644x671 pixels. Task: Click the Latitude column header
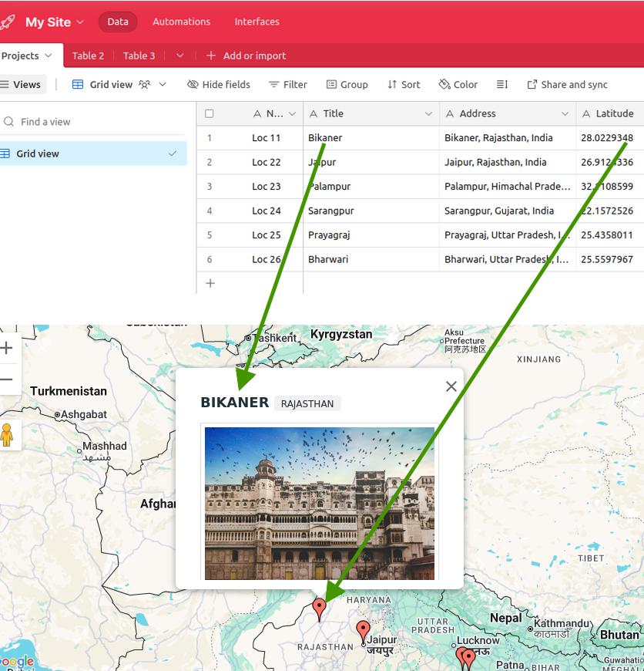(x=610, y=114)
